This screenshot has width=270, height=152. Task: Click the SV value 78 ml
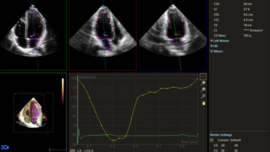(x=248, y=25)
